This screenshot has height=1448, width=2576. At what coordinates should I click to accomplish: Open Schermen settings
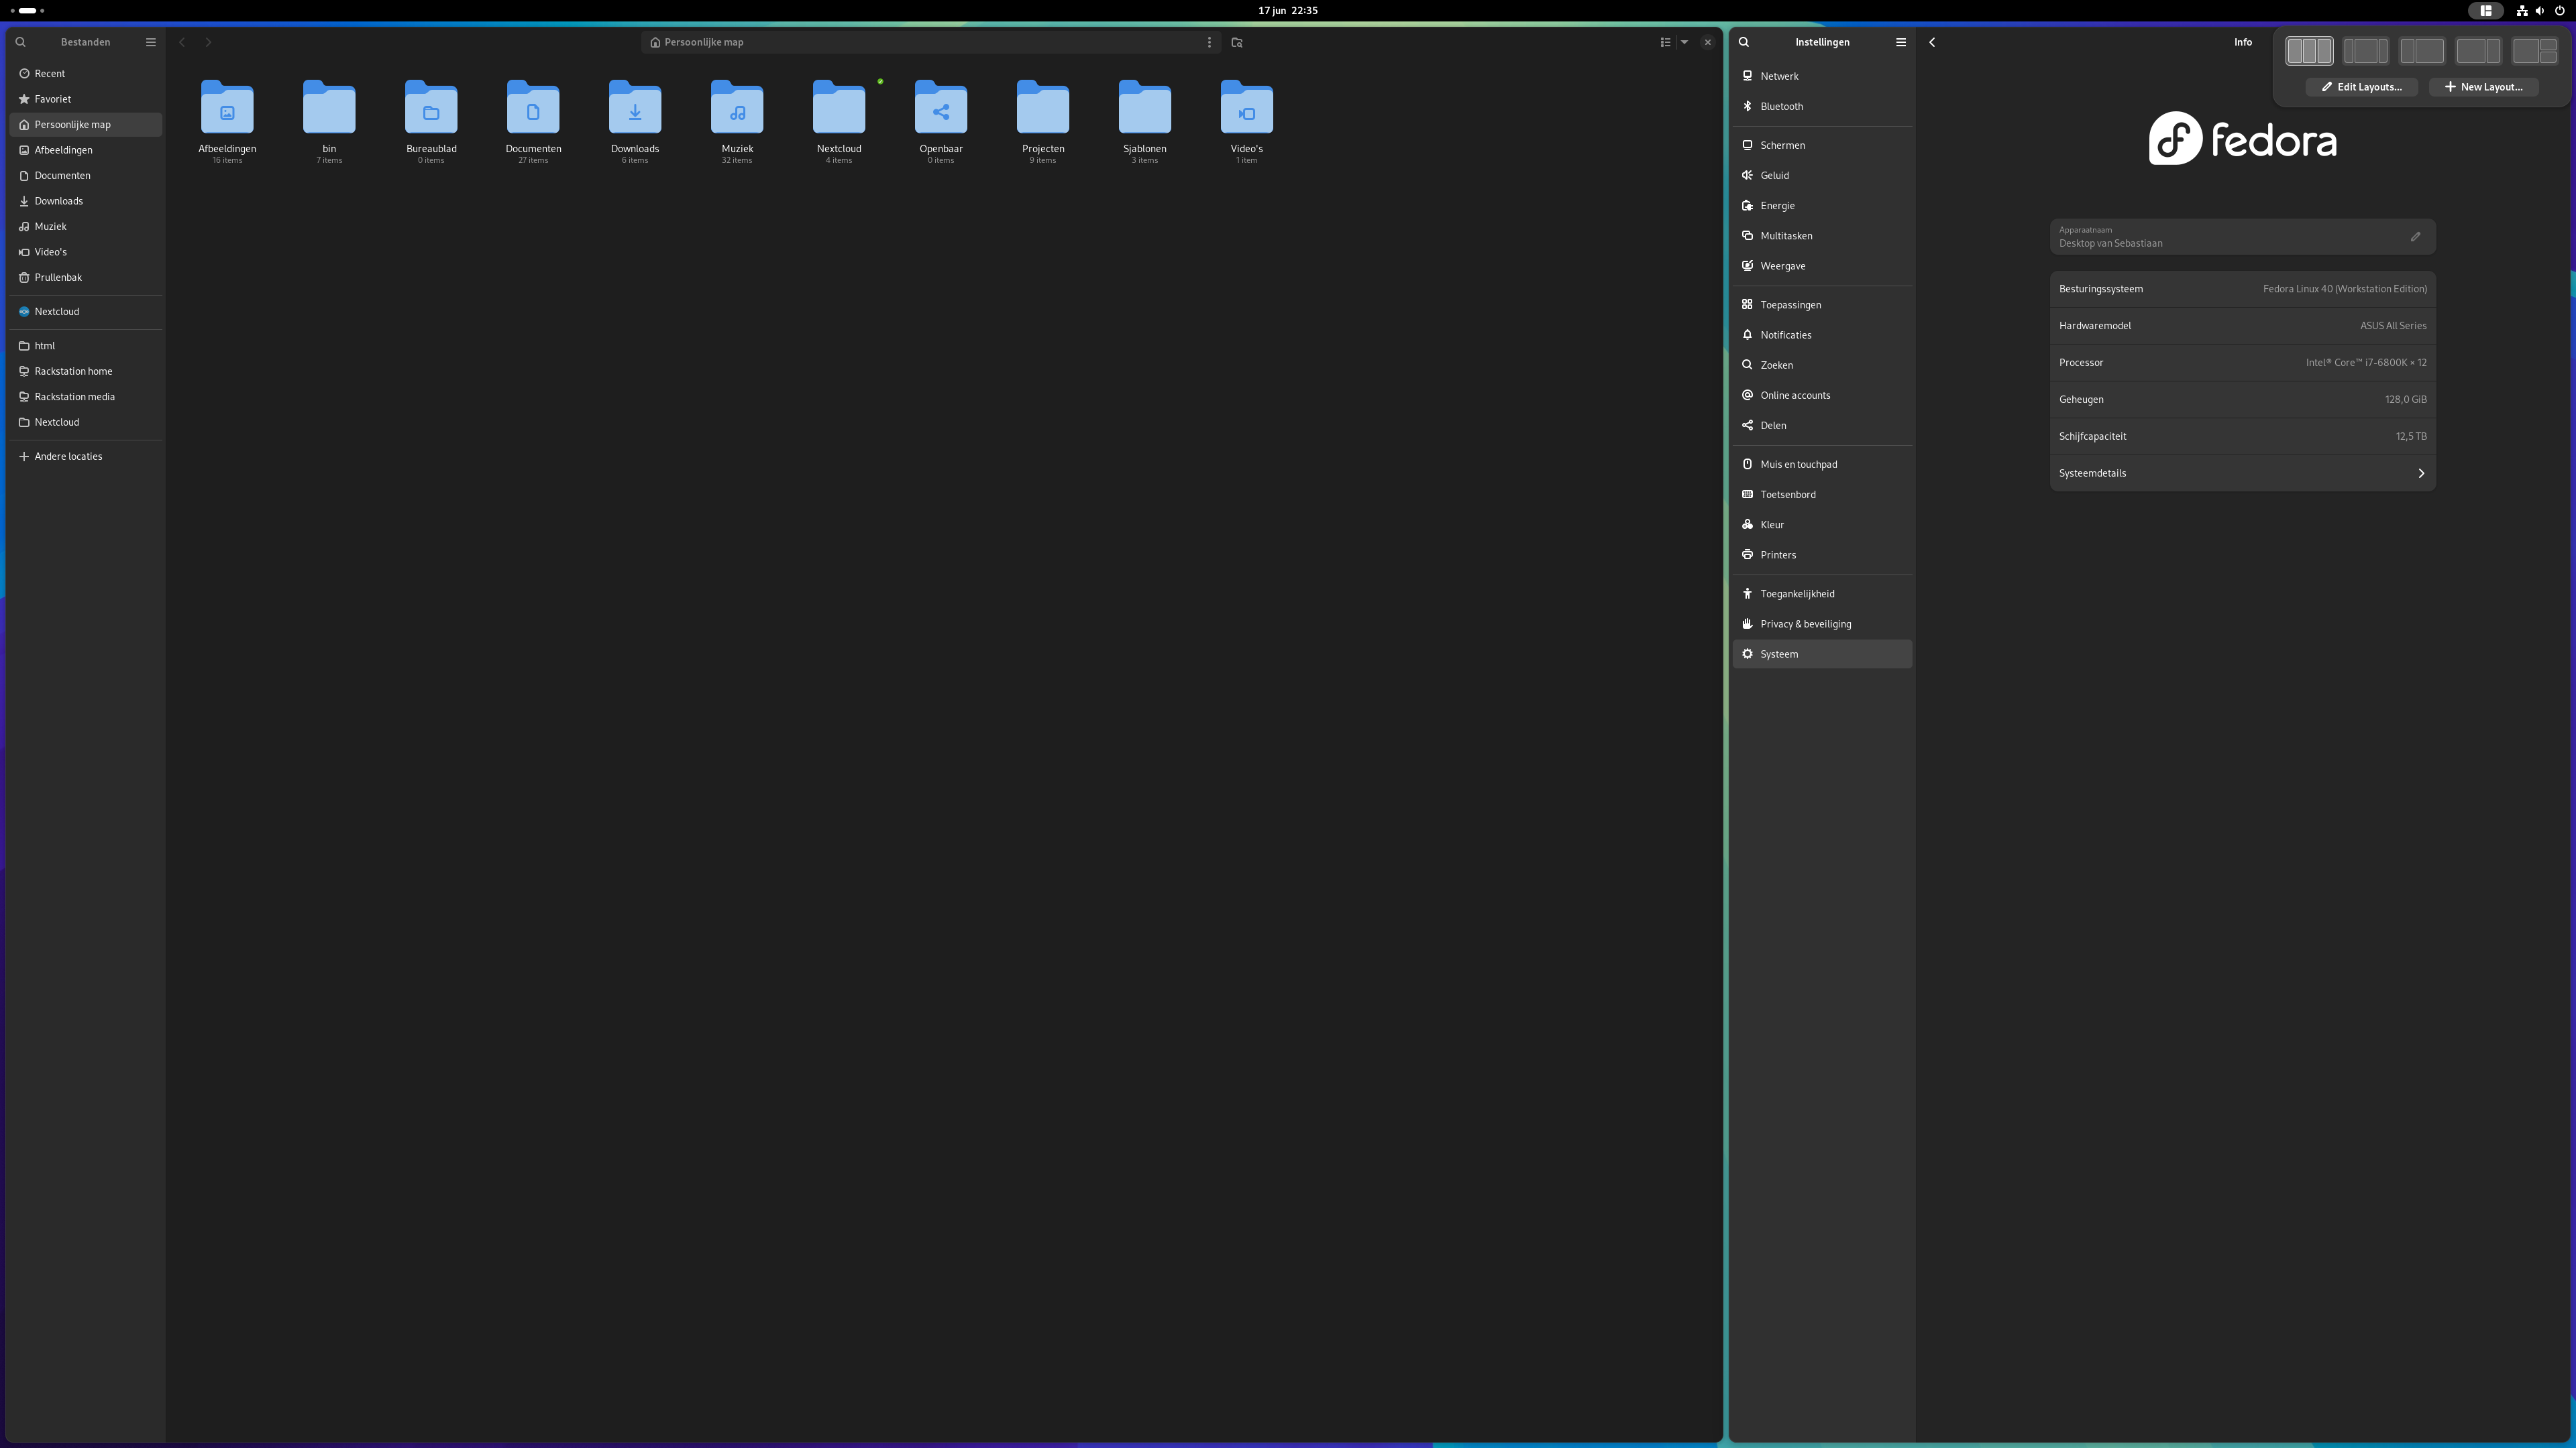(x=1822, y=145)
